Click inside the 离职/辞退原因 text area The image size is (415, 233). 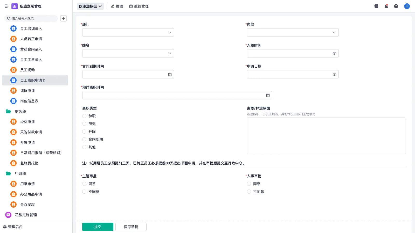coord(326,136)
